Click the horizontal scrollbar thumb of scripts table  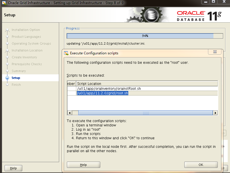click(145, 113)
